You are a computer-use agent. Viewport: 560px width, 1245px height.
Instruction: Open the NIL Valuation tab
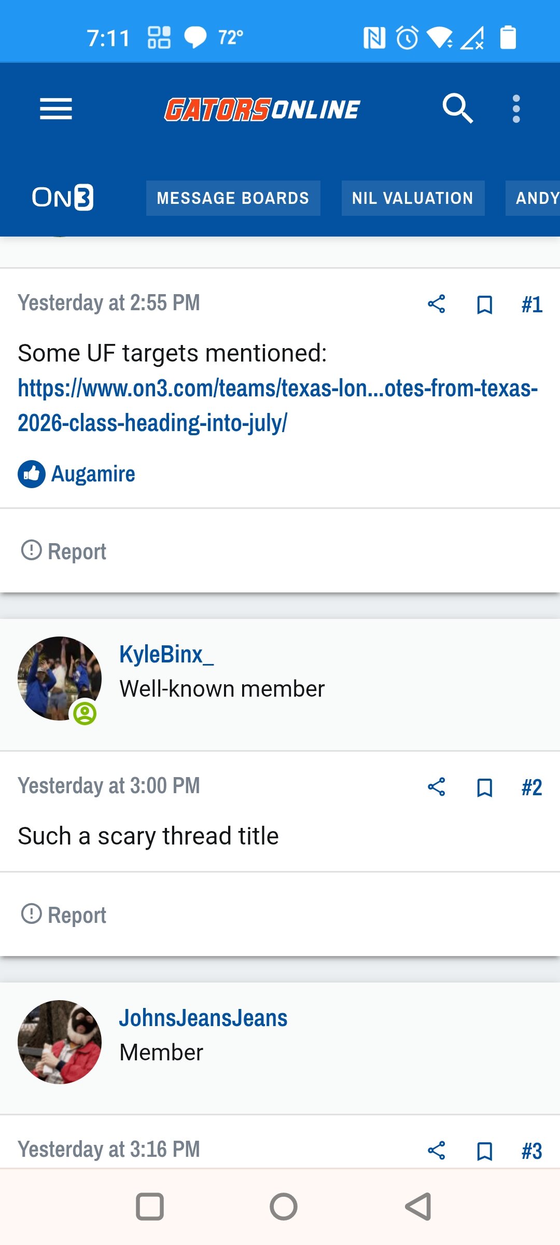pos(413,198)
